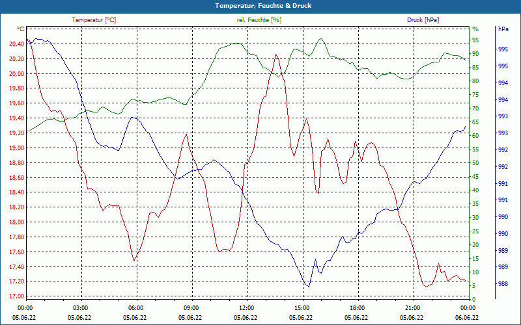Click the '09:00' time axis label

point(191,307)
